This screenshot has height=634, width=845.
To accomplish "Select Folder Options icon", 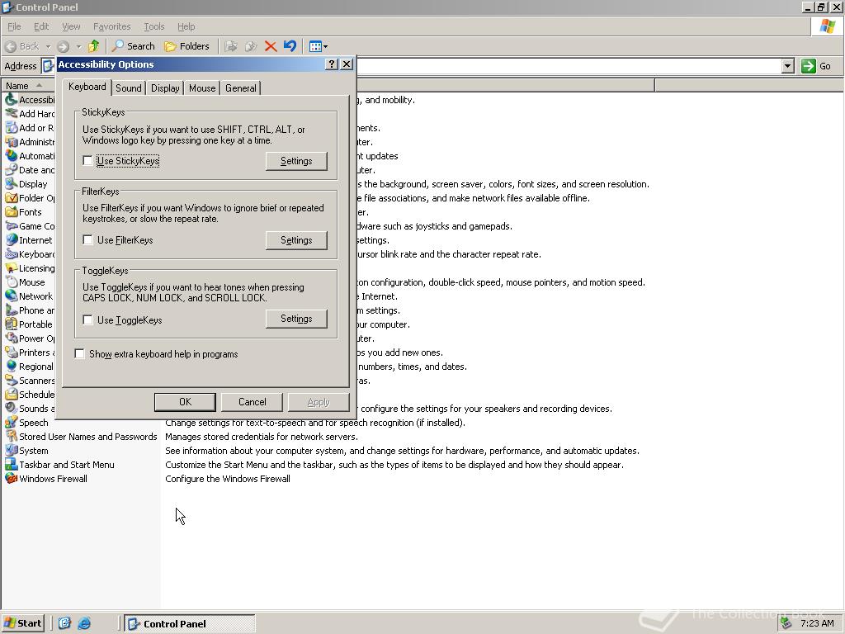I will click(11, 198).
